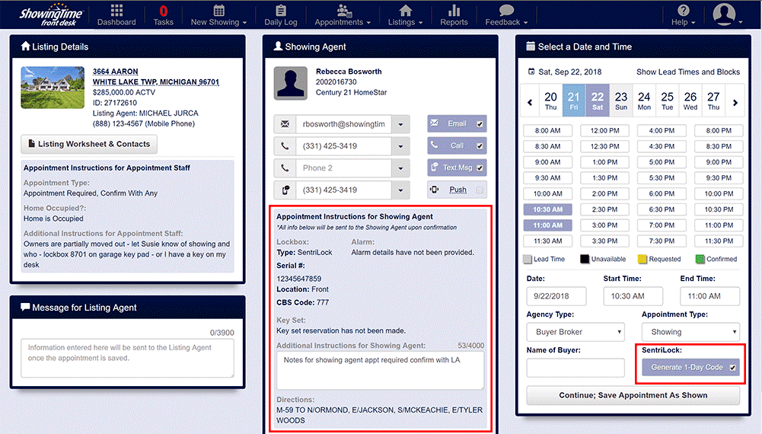Open the Reports bar chart icon
The height and width of the screenshot is (434, 762).
(454, 11)
